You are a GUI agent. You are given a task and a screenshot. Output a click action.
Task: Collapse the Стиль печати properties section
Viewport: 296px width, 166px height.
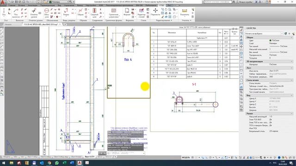[291, 80]
